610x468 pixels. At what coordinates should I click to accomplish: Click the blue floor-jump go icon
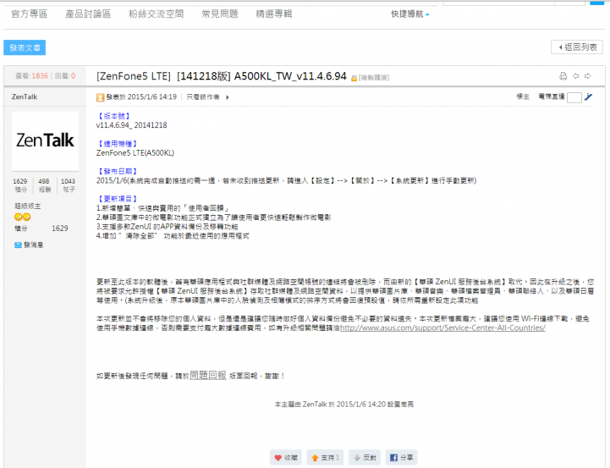[589, 96]
